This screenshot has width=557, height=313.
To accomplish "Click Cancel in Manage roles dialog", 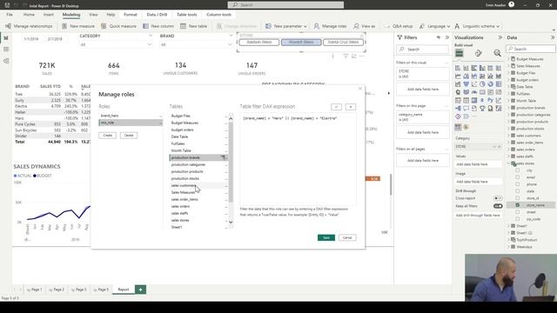I will point(347,237).
